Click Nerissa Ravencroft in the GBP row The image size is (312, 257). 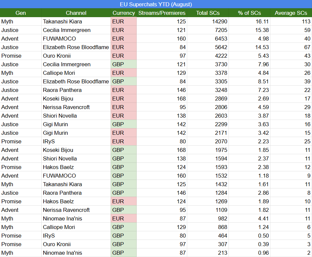[x=66, y=210]
